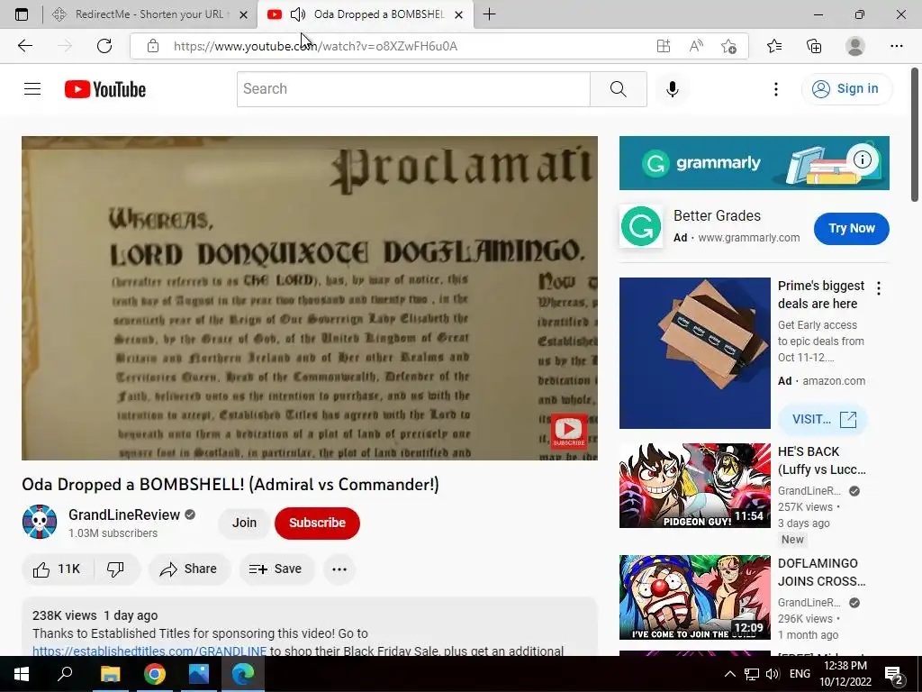Viewport: 922px width, 692px height.
Task: Click VISIT button on Amazon ad
Action: 823,420
